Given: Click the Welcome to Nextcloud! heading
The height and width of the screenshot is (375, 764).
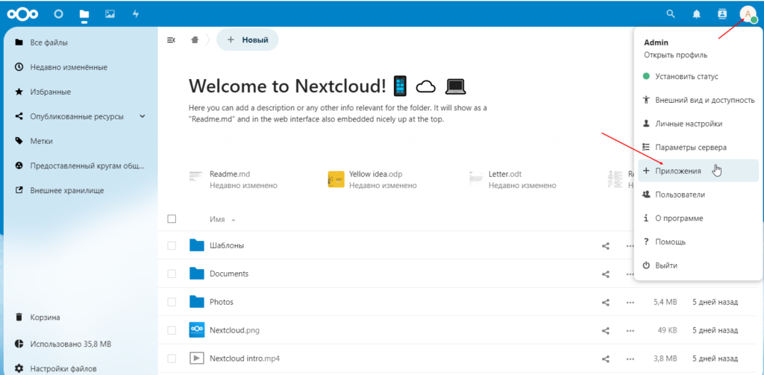Looking at the screenshot, I should coord(287,86).
